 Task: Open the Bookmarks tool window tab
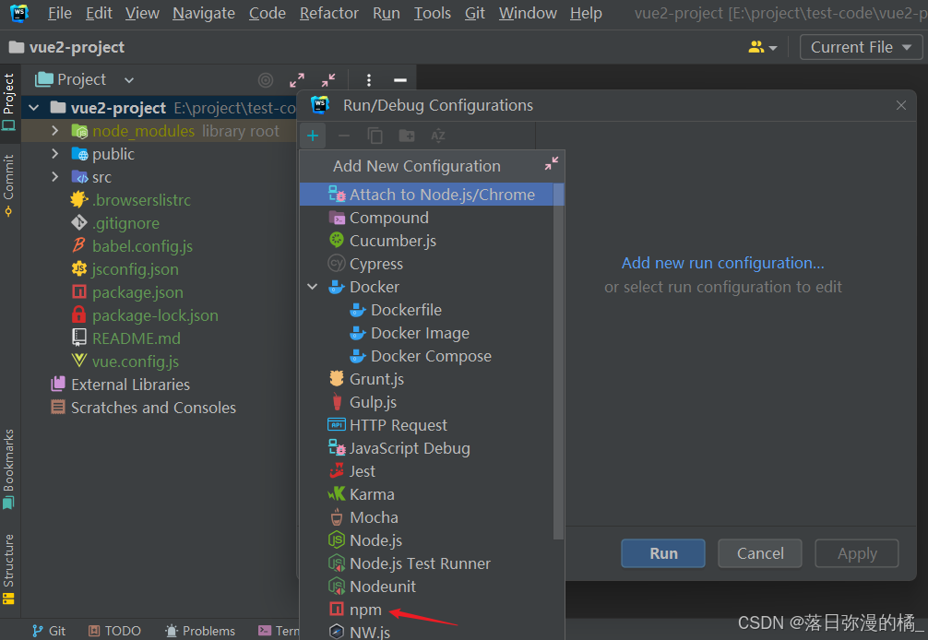coord(8,468)
